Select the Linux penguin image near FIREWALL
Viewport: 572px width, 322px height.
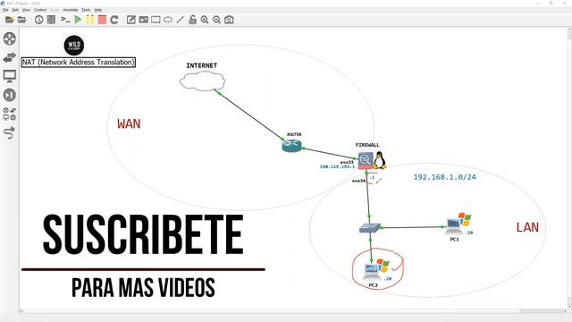[379, 160]
